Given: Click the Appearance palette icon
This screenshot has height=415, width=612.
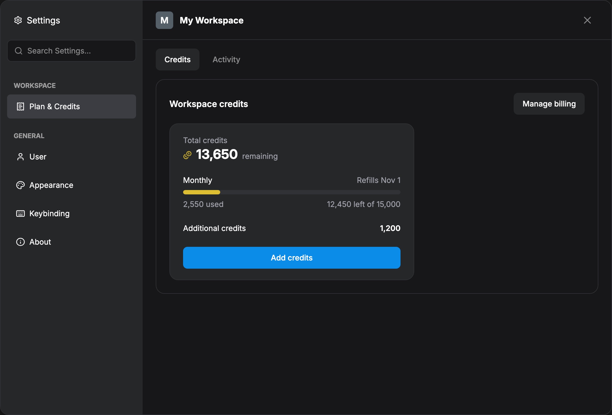Looking at the screenshot, I should tap(20, 185).
